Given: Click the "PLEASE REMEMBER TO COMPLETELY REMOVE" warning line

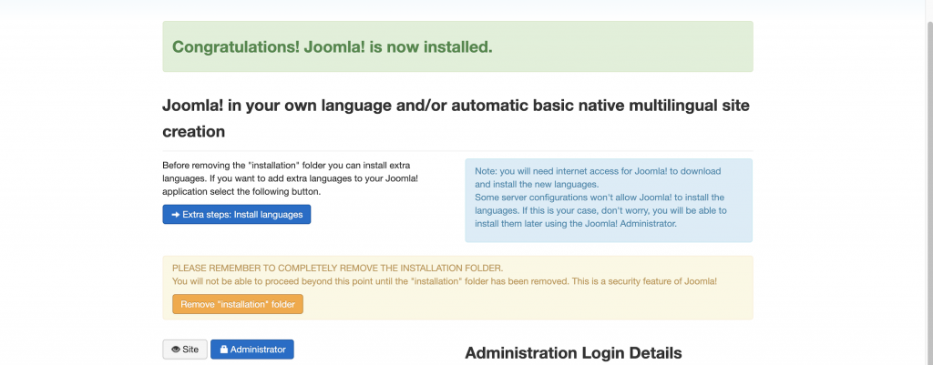Looking at the screenshot, I should coord(337,268).
